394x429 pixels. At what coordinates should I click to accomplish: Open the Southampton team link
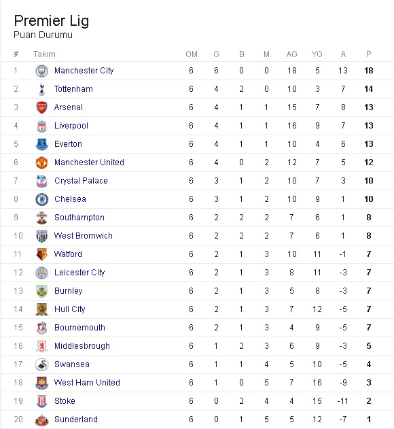tap(79, 218)
